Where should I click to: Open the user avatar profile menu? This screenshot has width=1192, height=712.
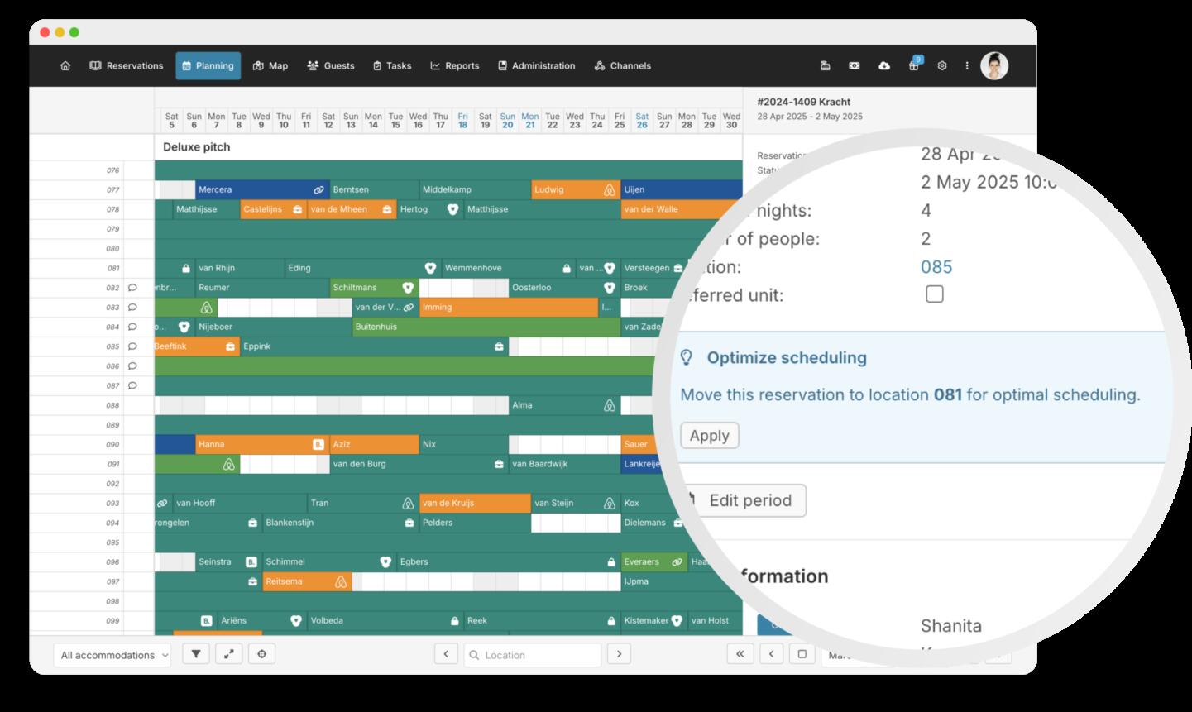coord(994,66)
